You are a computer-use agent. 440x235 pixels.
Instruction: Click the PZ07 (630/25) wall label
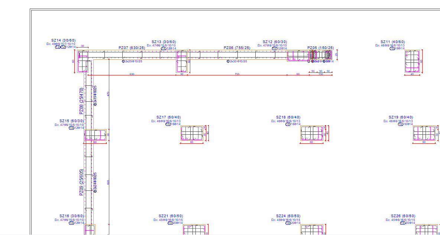click(x=132, y=48)
